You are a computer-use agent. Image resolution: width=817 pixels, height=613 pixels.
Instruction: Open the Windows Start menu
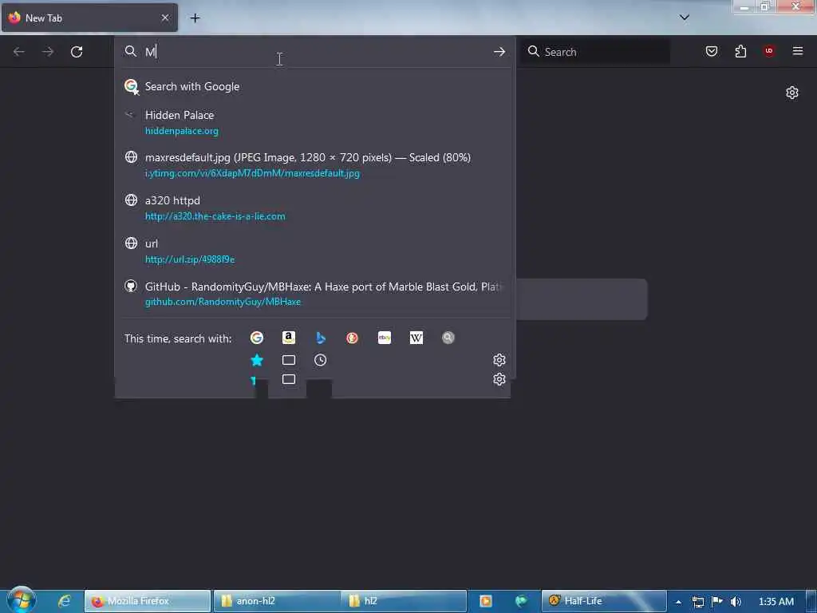click(21, 600)
